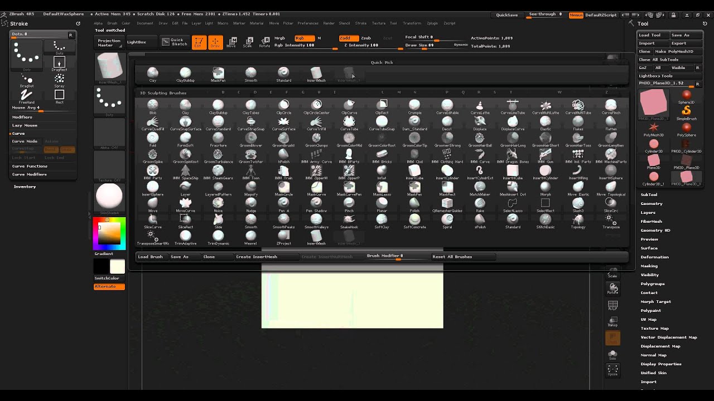The image size is (714, 401).
Task: Toggle the orange Edit mode button
Action: [x=199, y=42]
